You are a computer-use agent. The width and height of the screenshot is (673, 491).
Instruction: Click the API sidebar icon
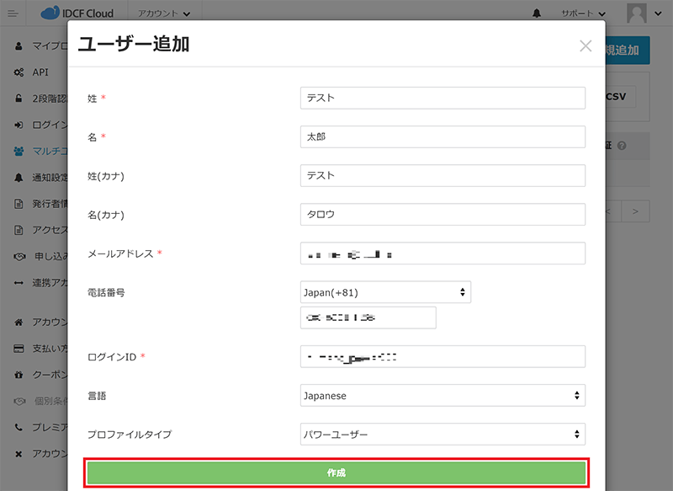coord(19,72)
